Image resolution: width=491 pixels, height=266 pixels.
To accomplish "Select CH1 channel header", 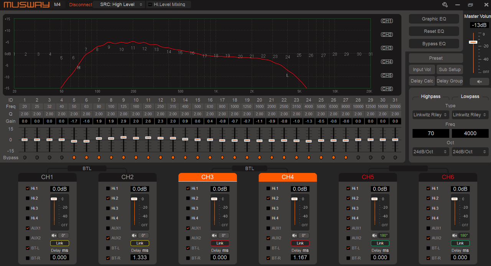I will [x=47, y=177].
